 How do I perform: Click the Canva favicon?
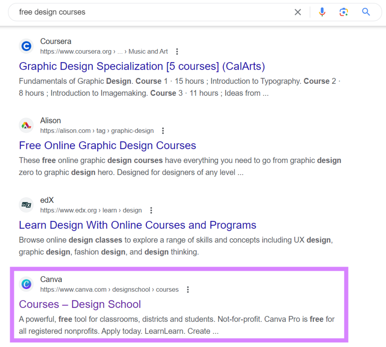click(26, 284)
